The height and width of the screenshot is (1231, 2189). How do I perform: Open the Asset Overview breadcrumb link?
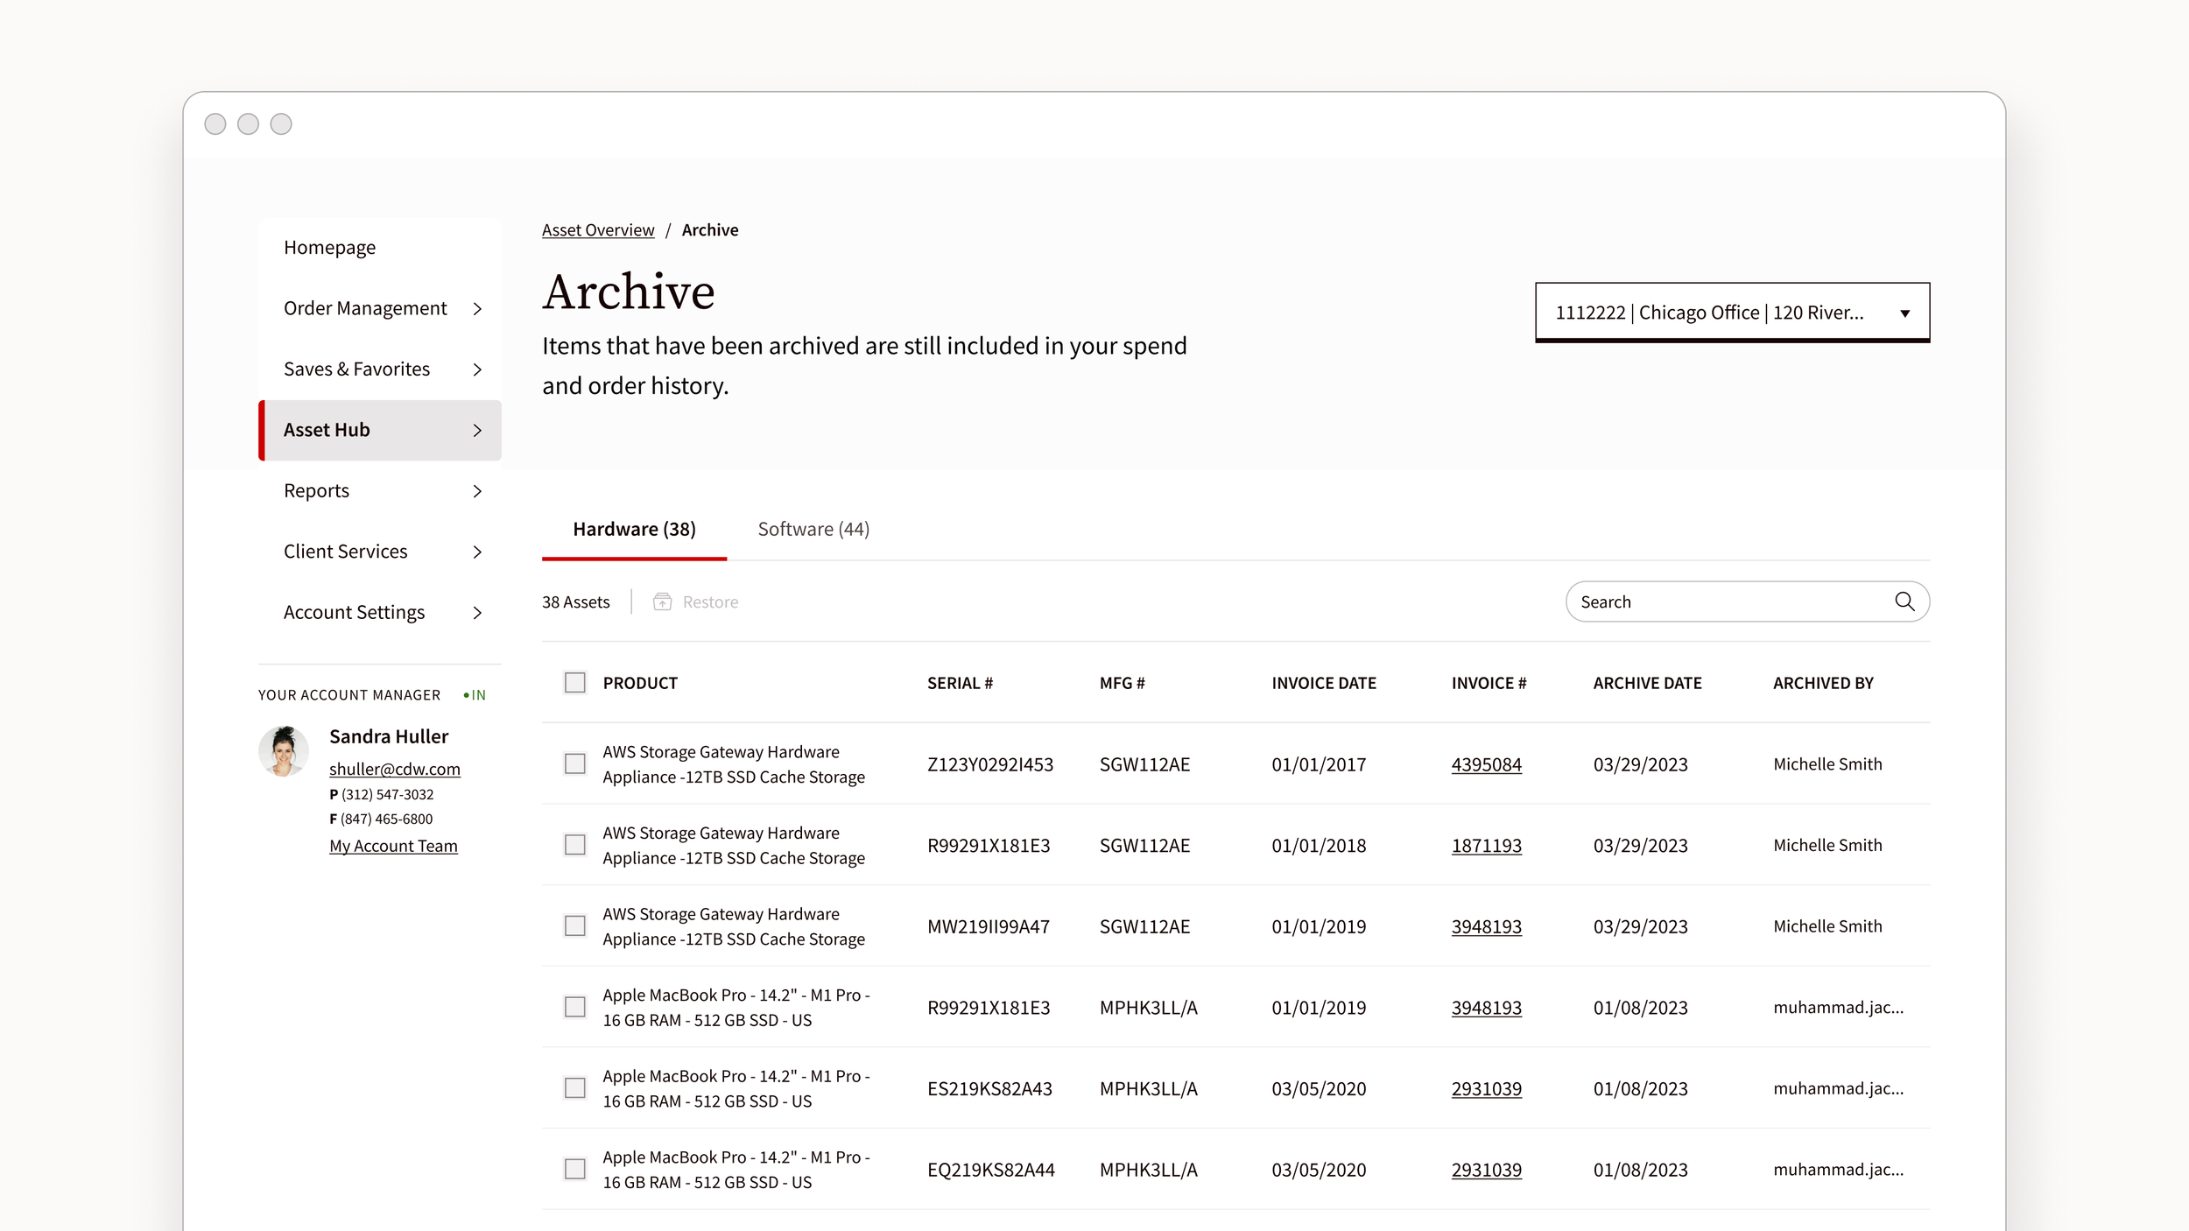click(x=598, y=230)
